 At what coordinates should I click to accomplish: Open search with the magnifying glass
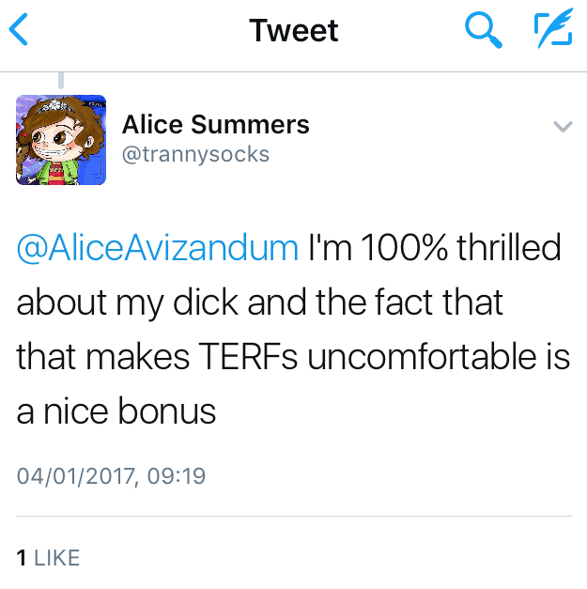tap(483, 31)
